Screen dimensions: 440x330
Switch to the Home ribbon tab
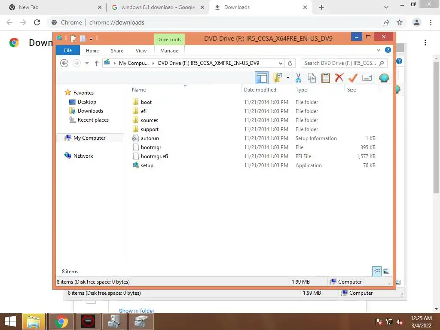click(x=92, y=51)
